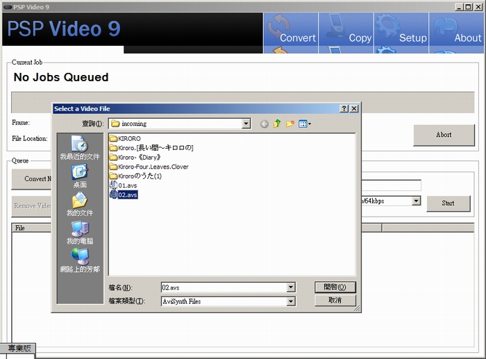Viewport: 486px width, 359px height.
Task: Open My Computer shortcut 我的電腦
Action: tap(80, 232)
